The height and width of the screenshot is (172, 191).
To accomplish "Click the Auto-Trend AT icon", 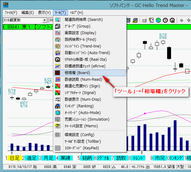I will (57, 53).
